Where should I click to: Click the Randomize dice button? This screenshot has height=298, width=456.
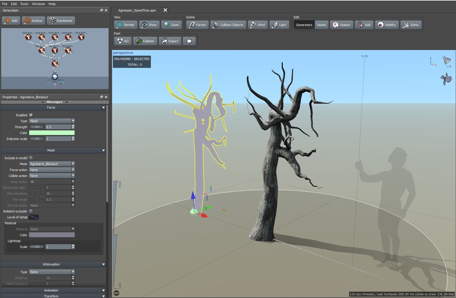(61, 21)
